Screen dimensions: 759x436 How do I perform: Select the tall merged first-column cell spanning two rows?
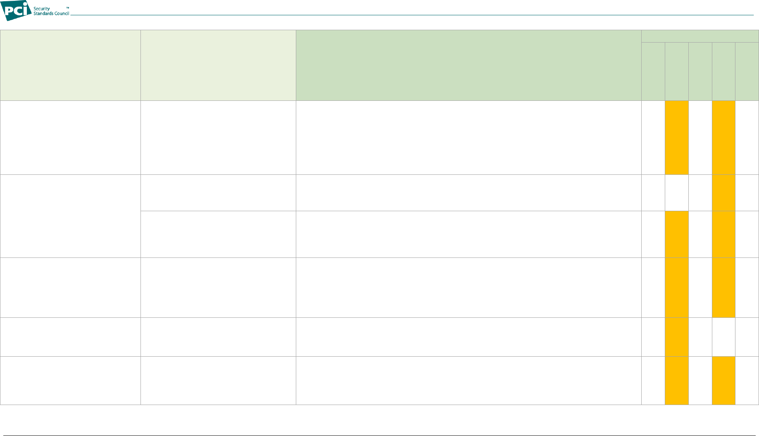coord(70,216)
